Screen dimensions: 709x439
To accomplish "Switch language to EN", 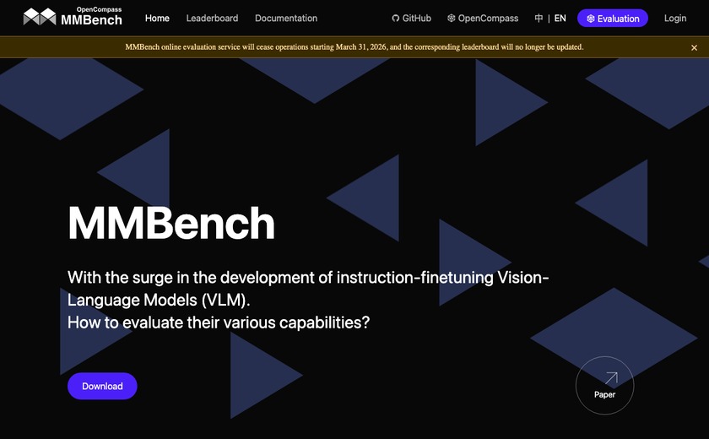I will (x=560, y=18).
